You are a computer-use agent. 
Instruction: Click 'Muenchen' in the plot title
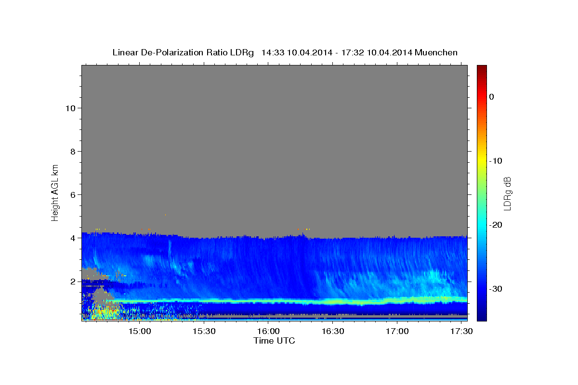[436, 52]
